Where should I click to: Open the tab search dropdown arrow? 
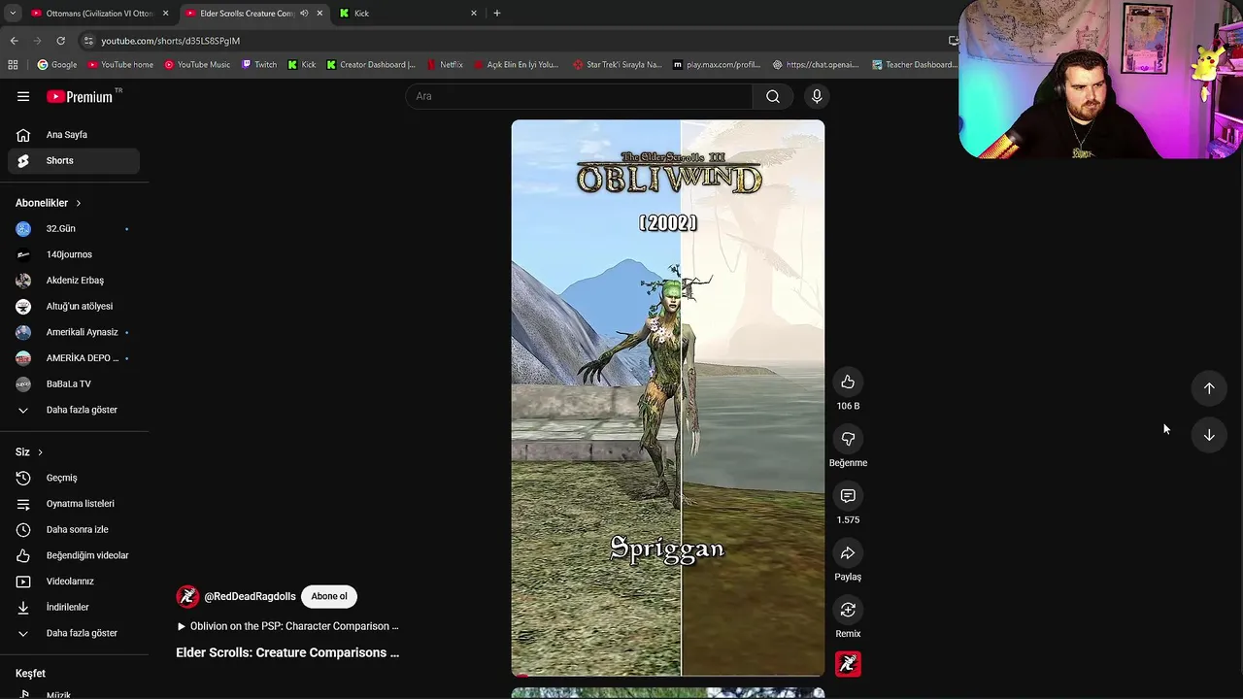pos(13,14)
